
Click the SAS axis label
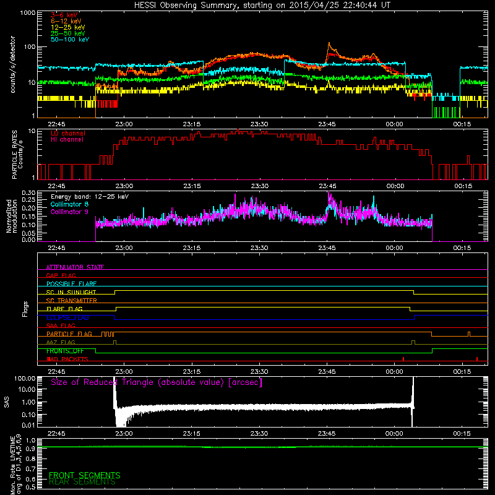coord(7,402)
